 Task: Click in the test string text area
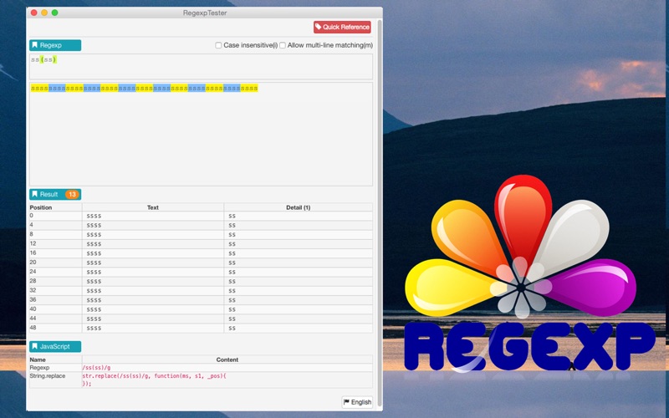click(201, 134)
